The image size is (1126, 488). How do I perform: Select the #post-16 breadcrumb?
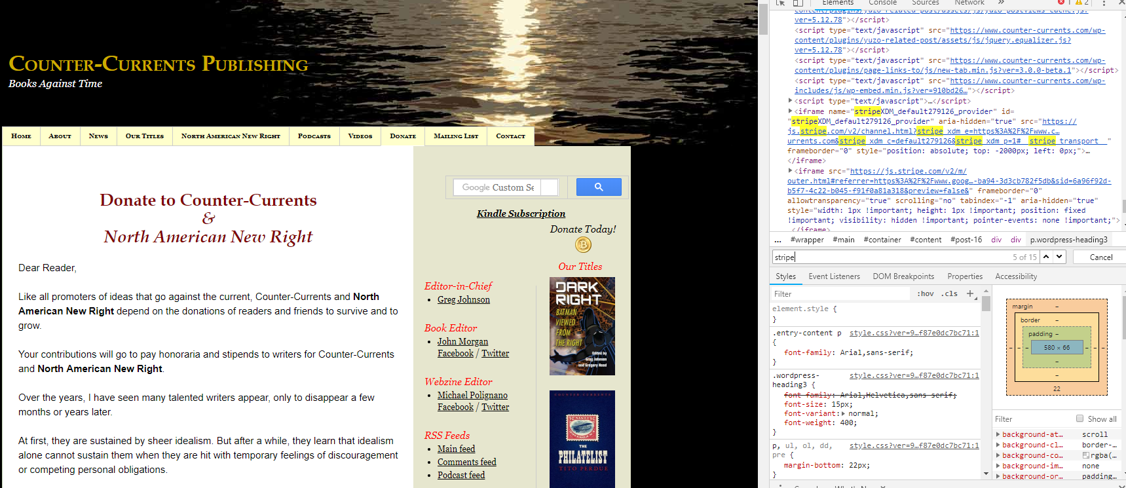(x=966, y=240)
